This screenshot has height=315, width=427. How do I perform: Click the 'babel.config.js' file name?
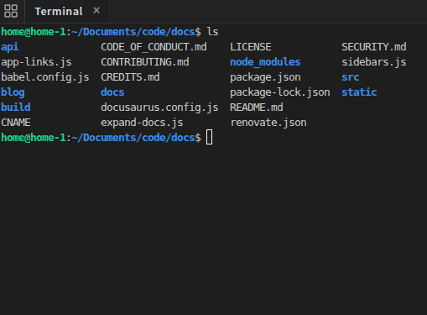(x=45, y=77)
